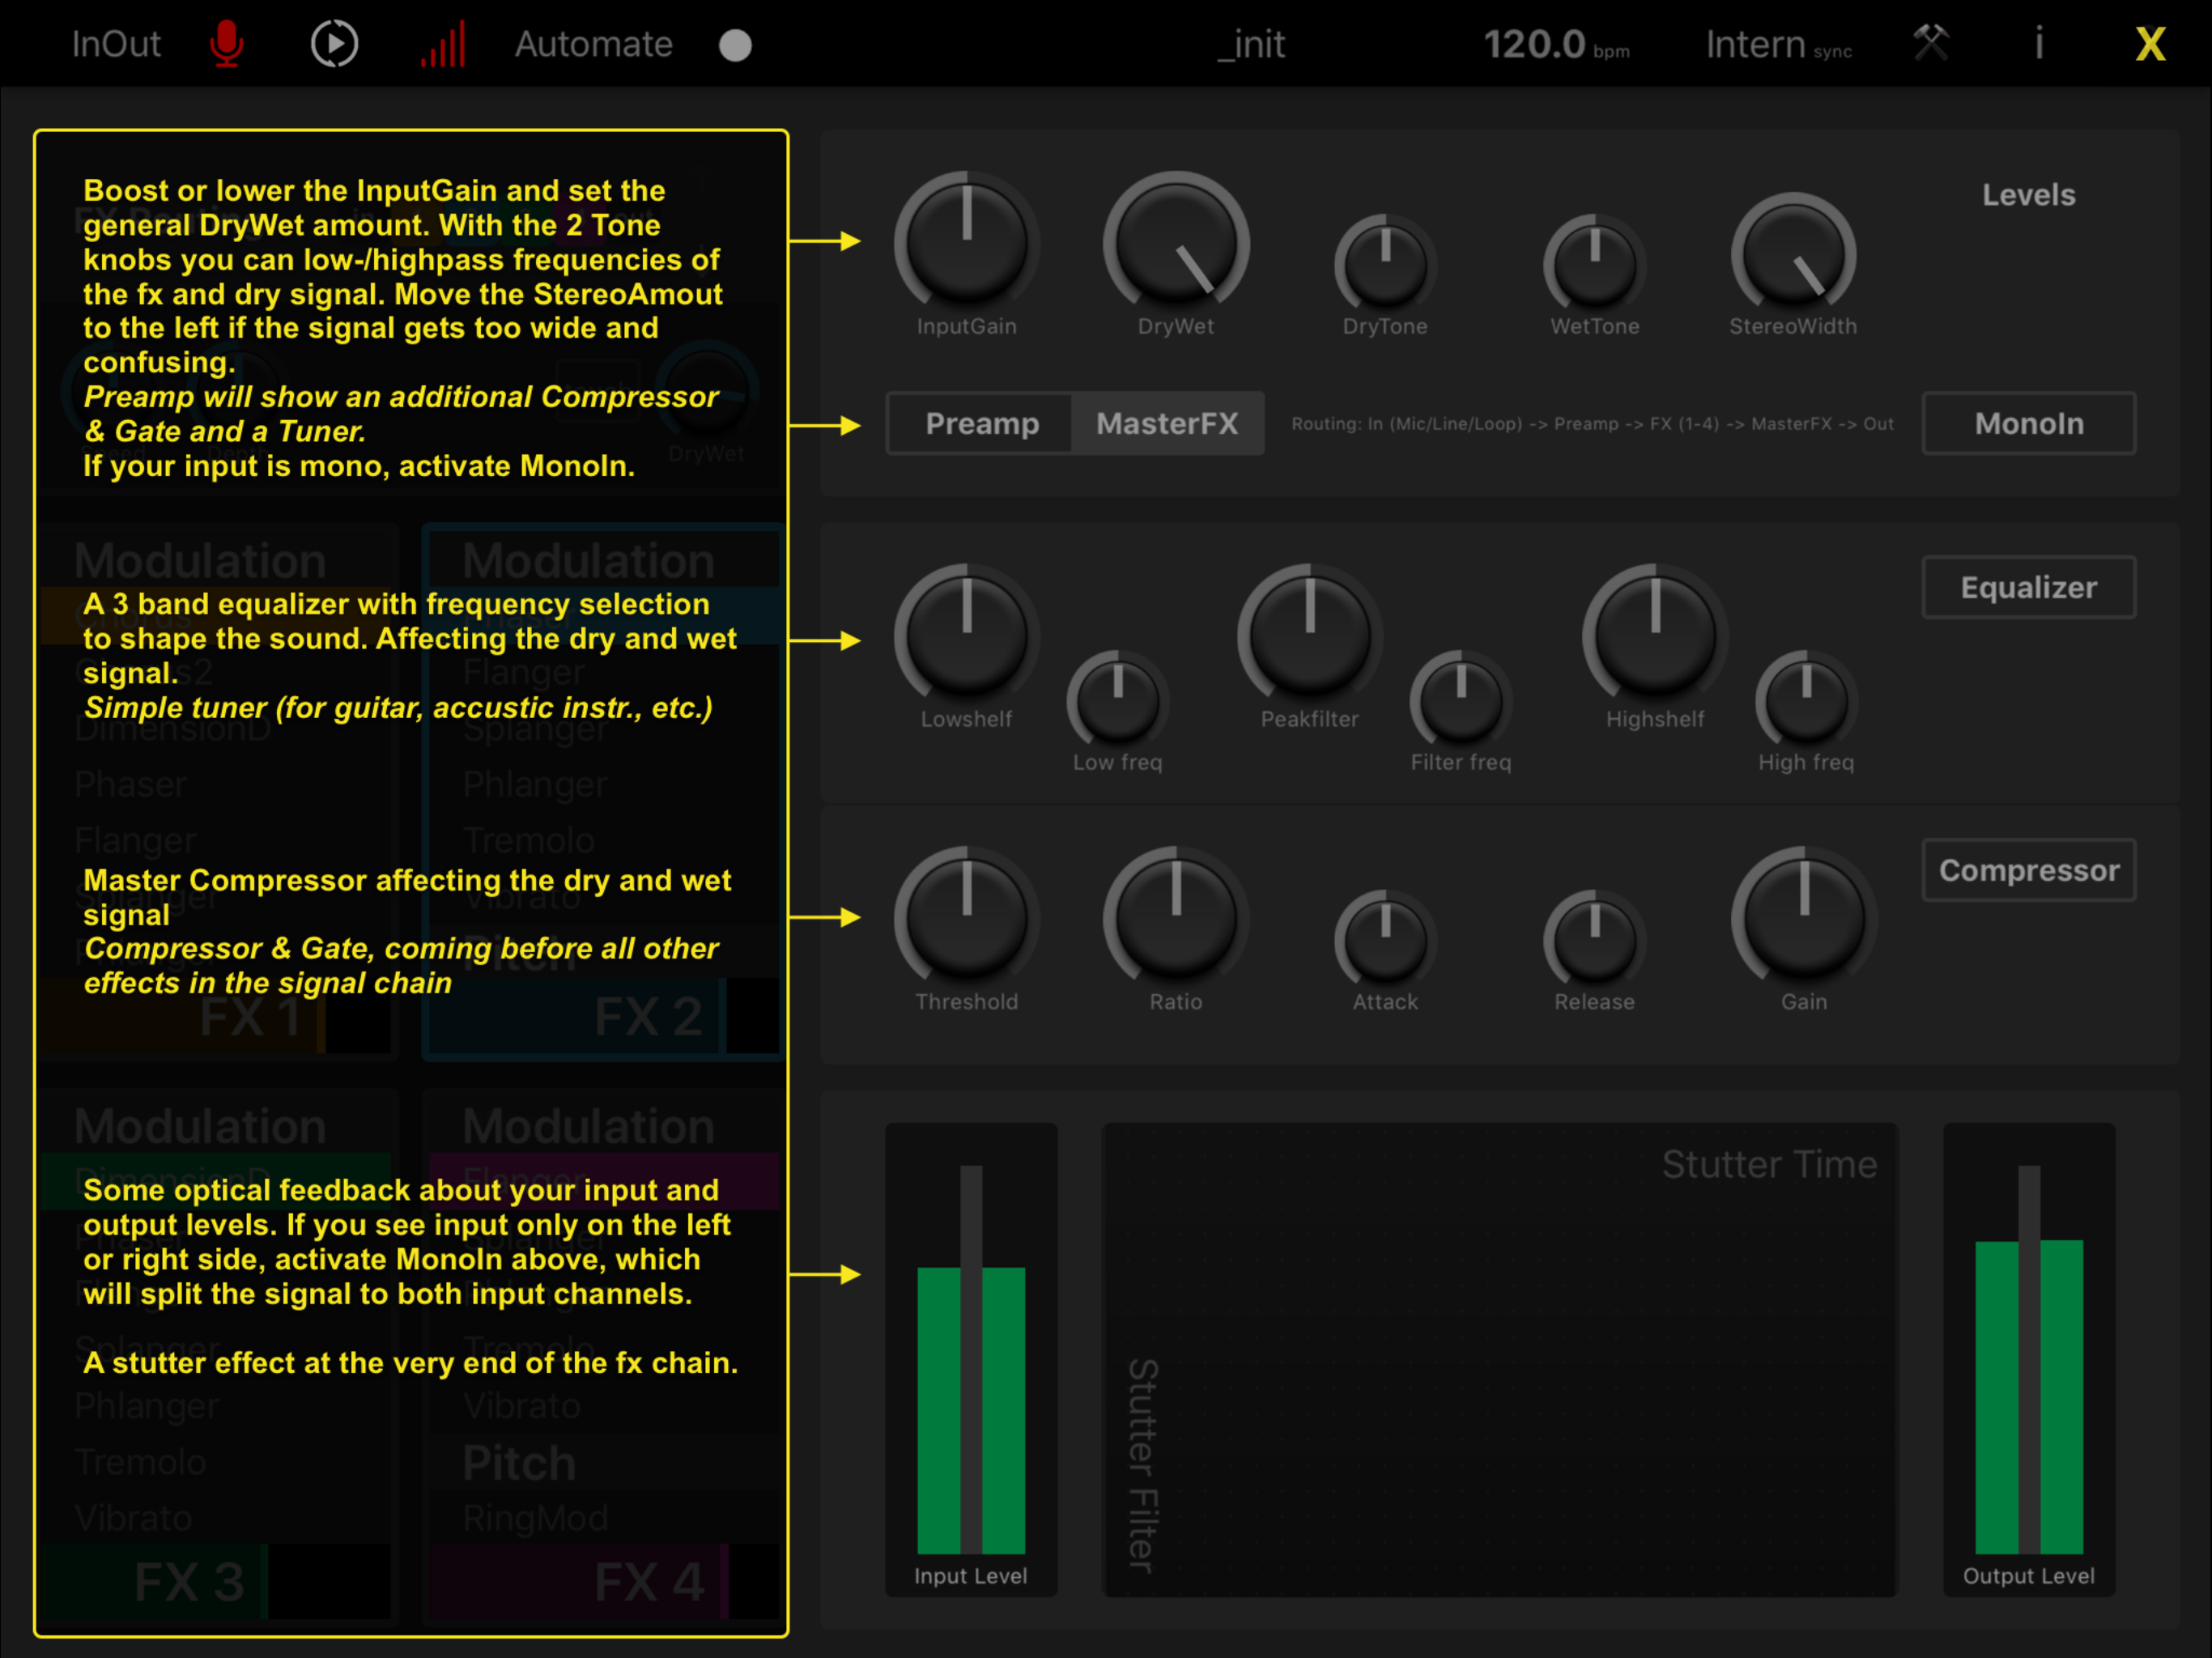The width and height of the screenshot is (2212, 1658).
Task: Click the Automate label
Action: pyautogui.click(x=593, y=44)
